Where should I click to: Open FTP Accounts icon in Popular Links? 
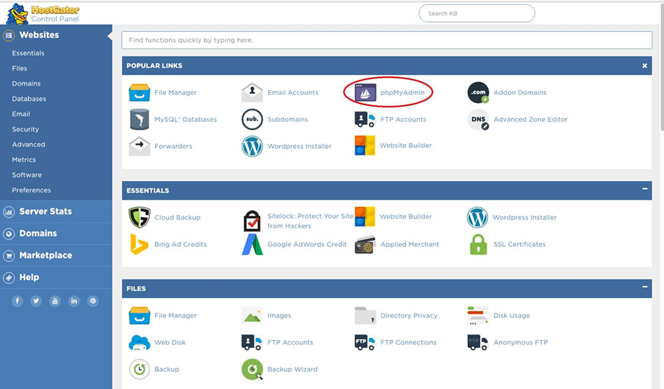click(x=365, y=119)
